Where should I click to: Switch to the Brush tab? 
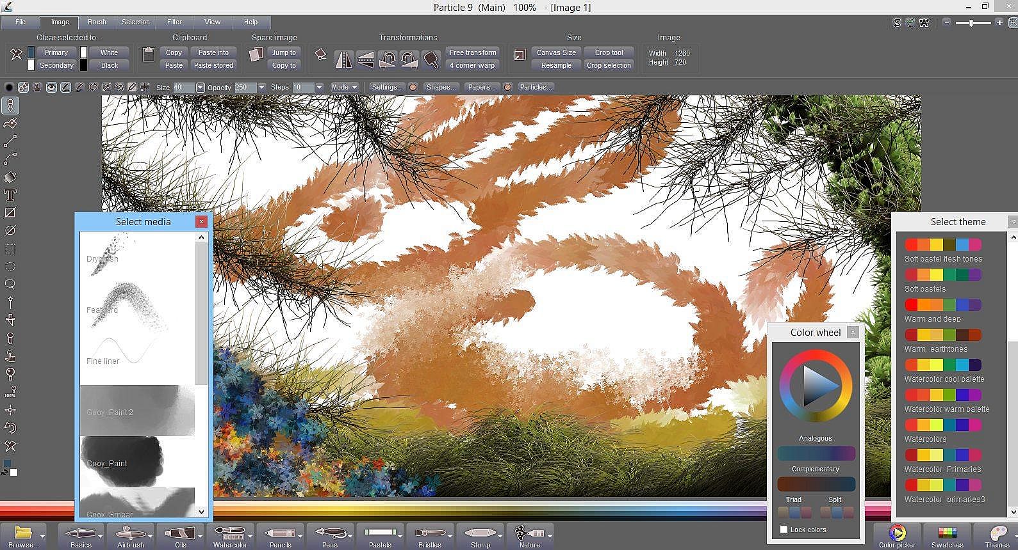[97, 22]
